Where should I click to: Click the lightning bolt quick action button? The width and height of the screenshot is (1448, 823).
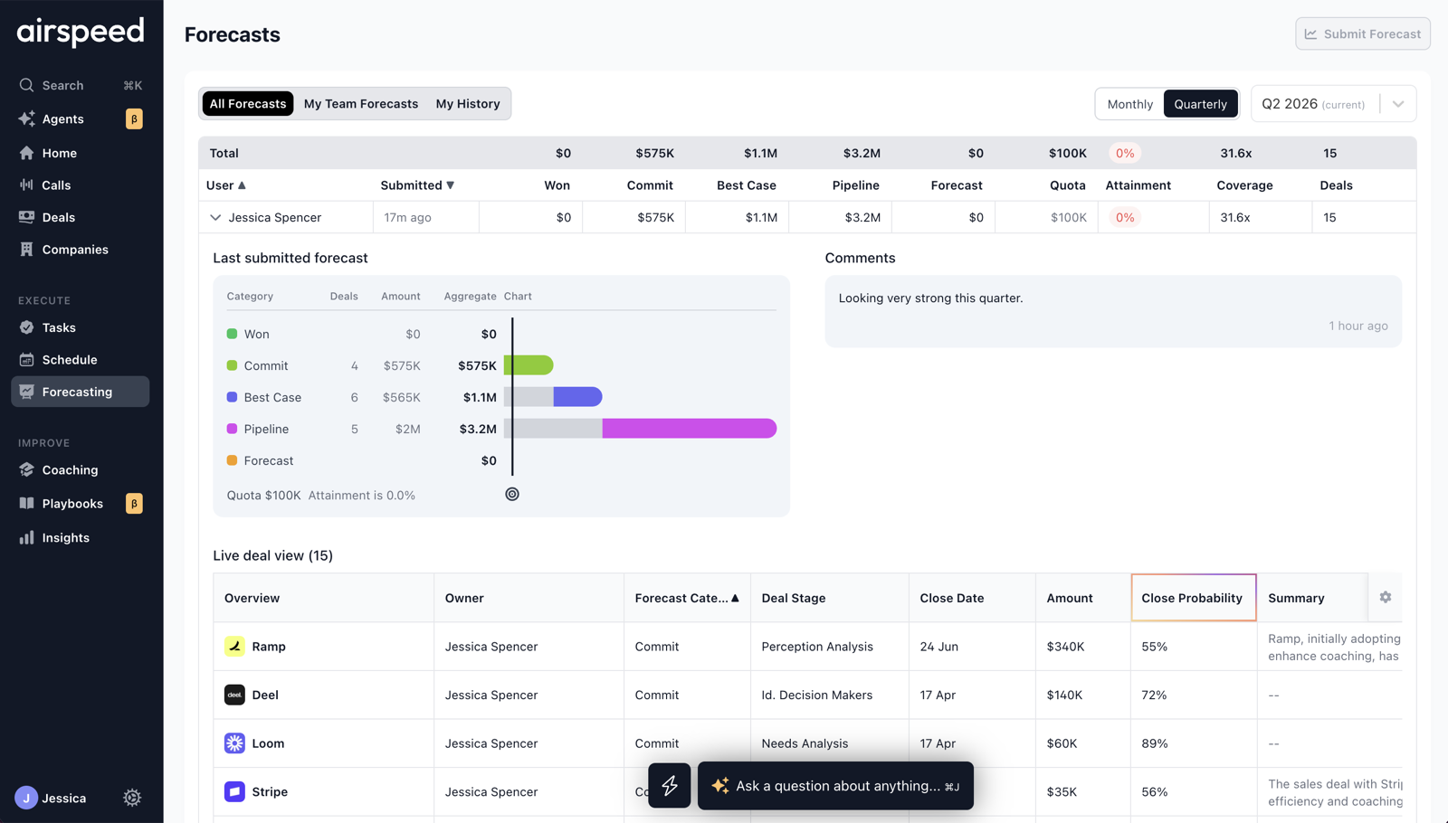coord(670,785)
